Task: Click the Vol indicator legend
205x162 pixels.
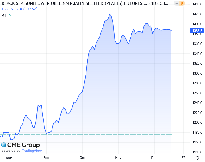Action: pos(4,15)
